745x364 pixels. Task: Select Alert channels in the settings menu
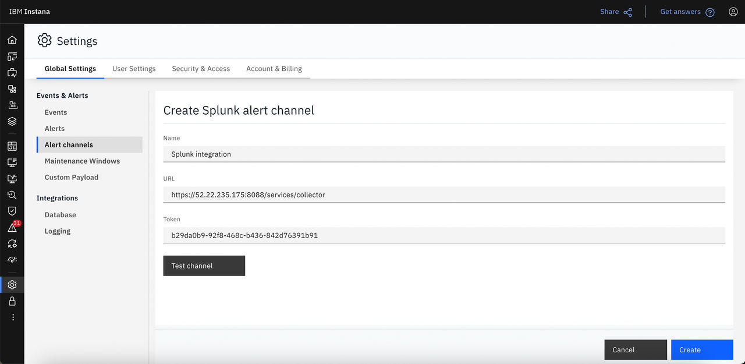tap(90, 145)
